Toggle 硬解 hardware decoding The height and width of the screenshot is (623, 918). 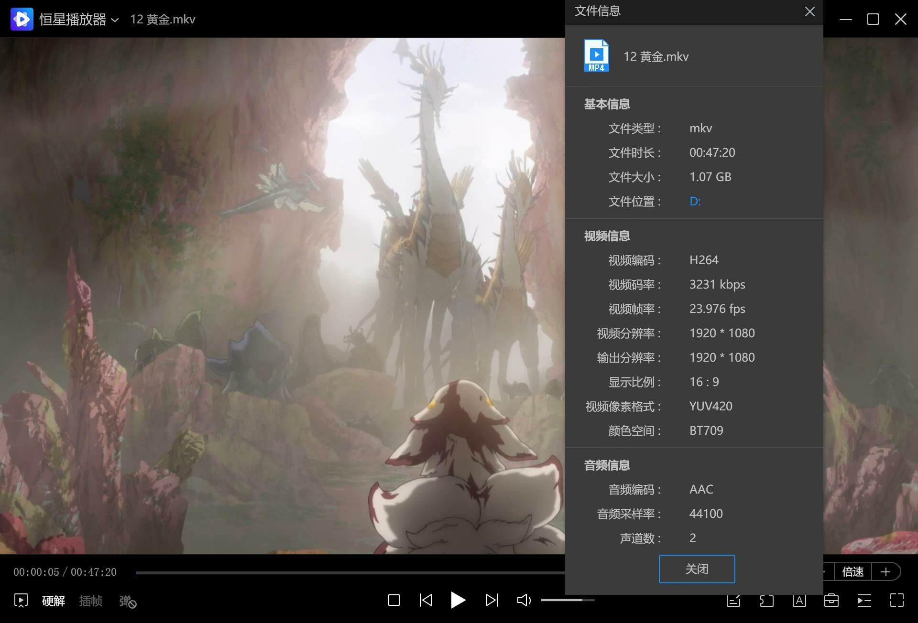(x=54, y=601)
